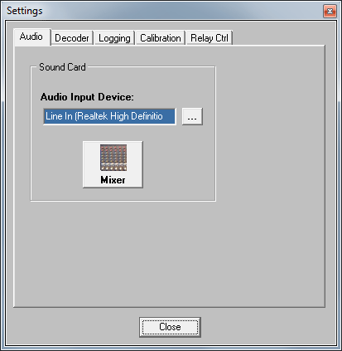
Task: Click the highlighted Line In Realtek text
Action: pos(104,116)
